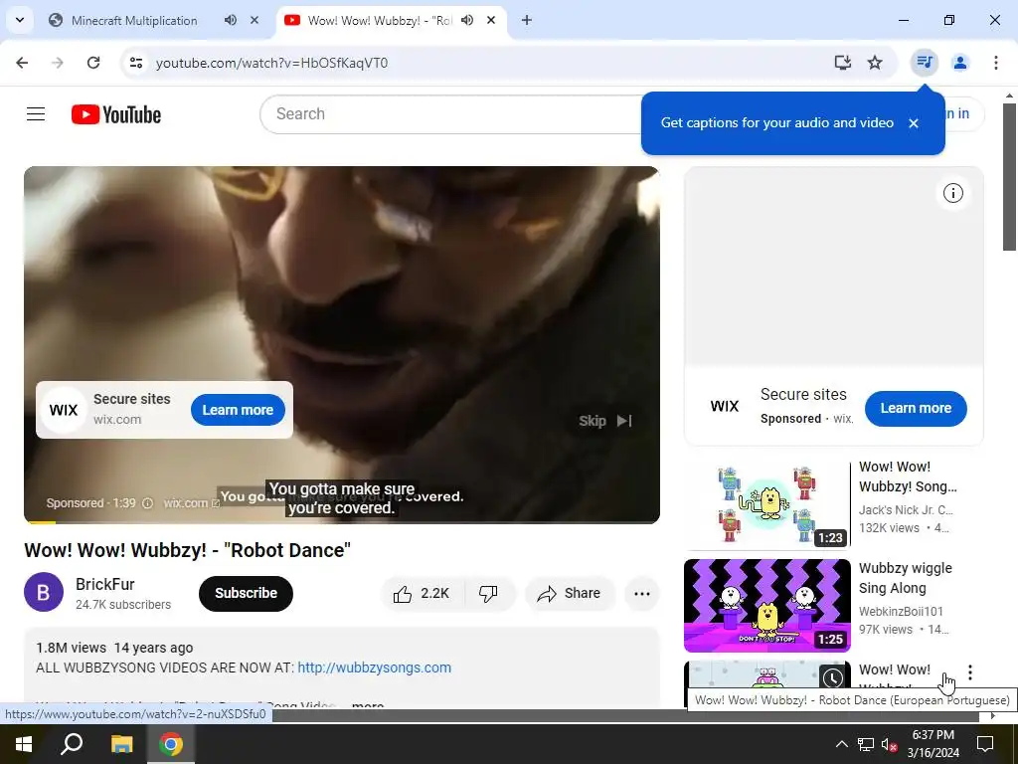Select the Wow! Wow! Wubbzy! browser tab

(x=379, y=20)
